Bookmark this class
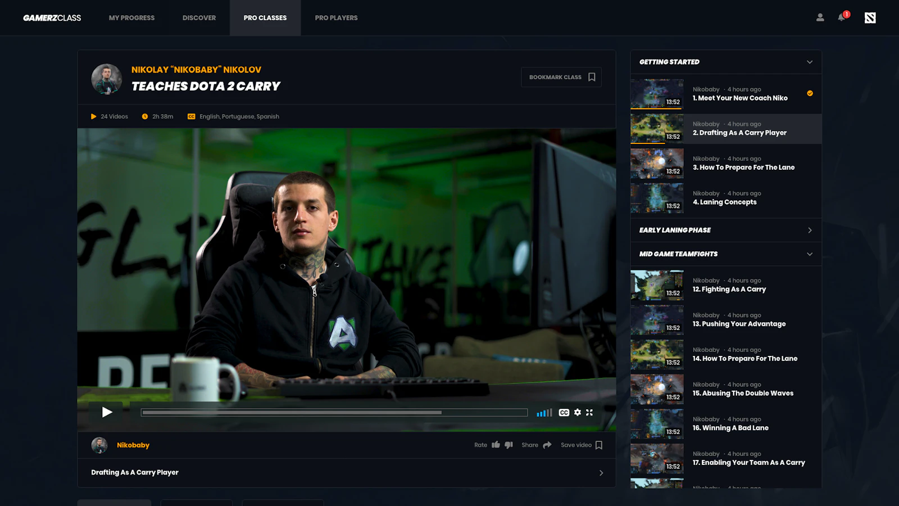This screenshot has width=899, height=506. pyautogui.click(x=561, y=77)
